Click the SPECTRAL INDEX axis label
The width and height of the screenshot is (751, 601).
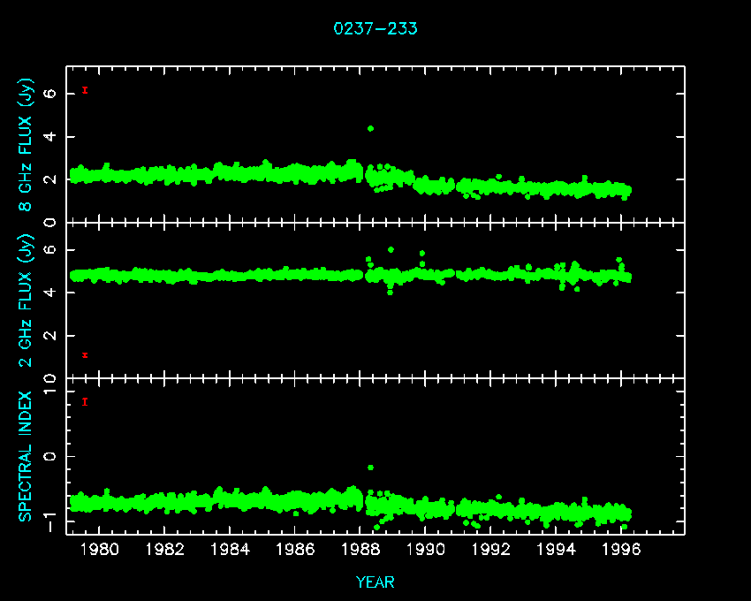click(x=27, y=456)
